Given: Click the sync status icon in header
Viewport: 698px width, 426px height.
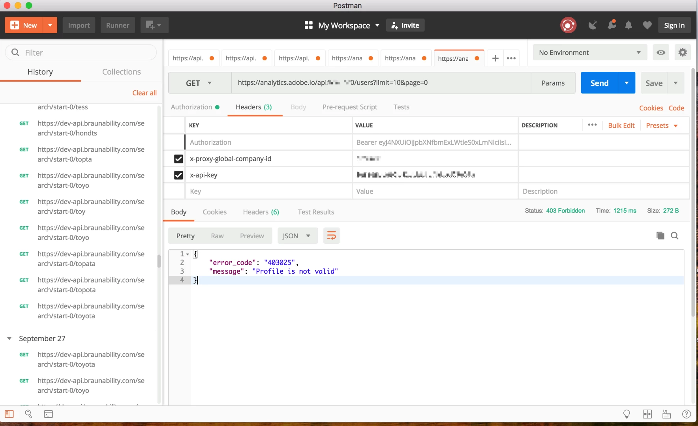Looking at the screenshot, I should [x=568, y=25].
